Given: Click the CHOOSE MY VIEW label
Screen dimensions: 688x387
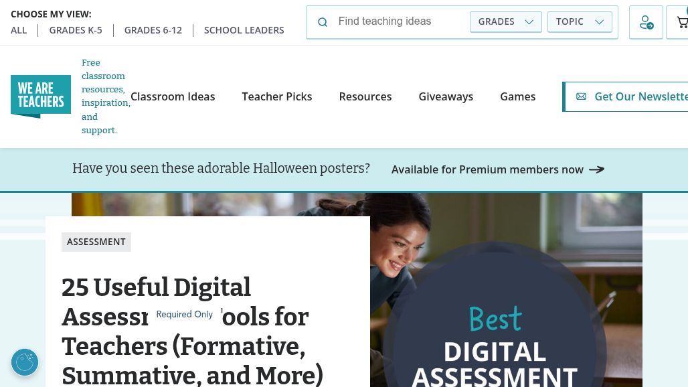Looking at the screenshot, I should [51, 14].
